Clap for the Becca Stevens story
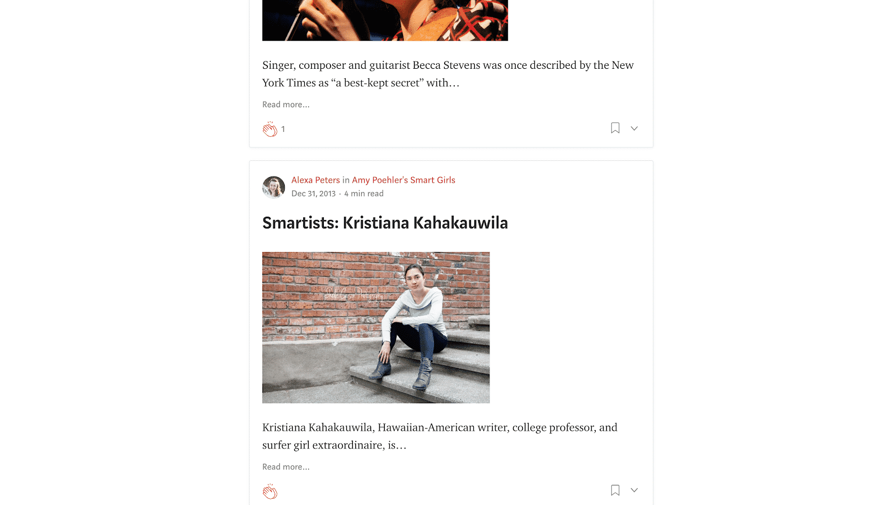Screen dimensions: 895x505 click(x=270, y=129)
